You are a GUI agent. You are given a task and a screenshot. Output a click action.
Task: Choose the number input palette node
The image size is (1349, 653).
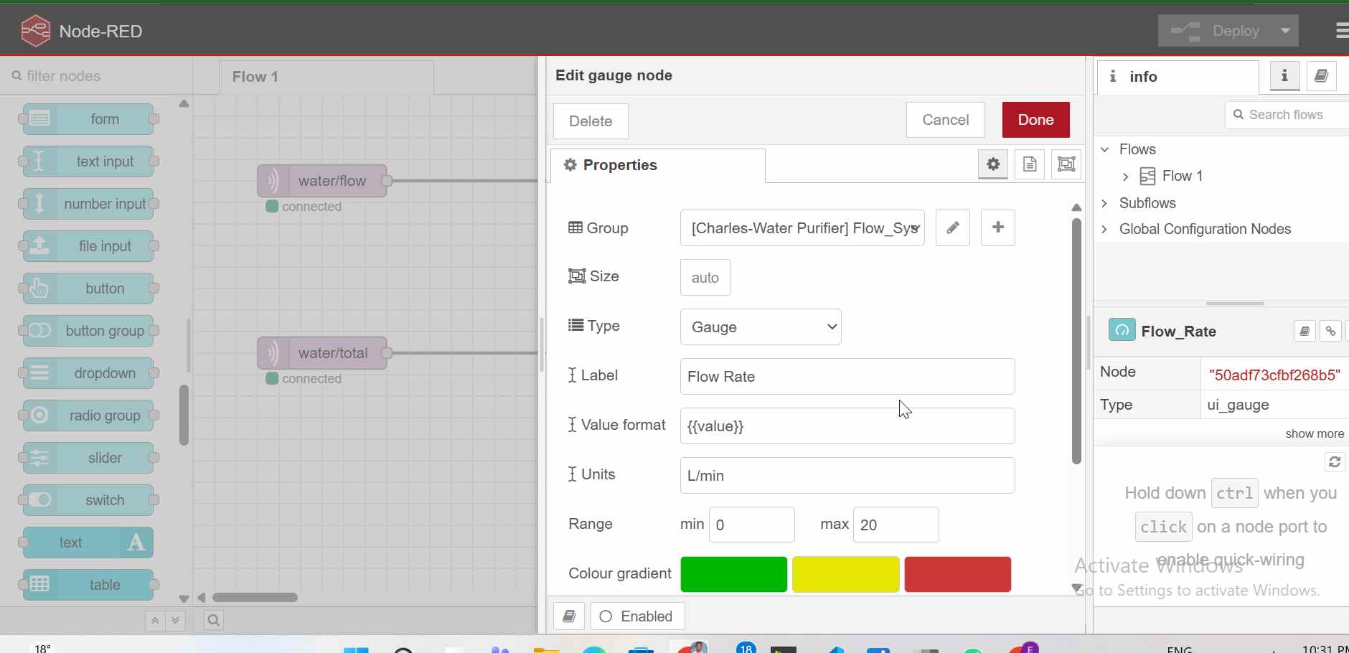(x=88, y=204)
